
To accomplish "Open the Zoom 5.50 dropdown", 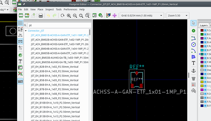I will (x=178, y=16).
